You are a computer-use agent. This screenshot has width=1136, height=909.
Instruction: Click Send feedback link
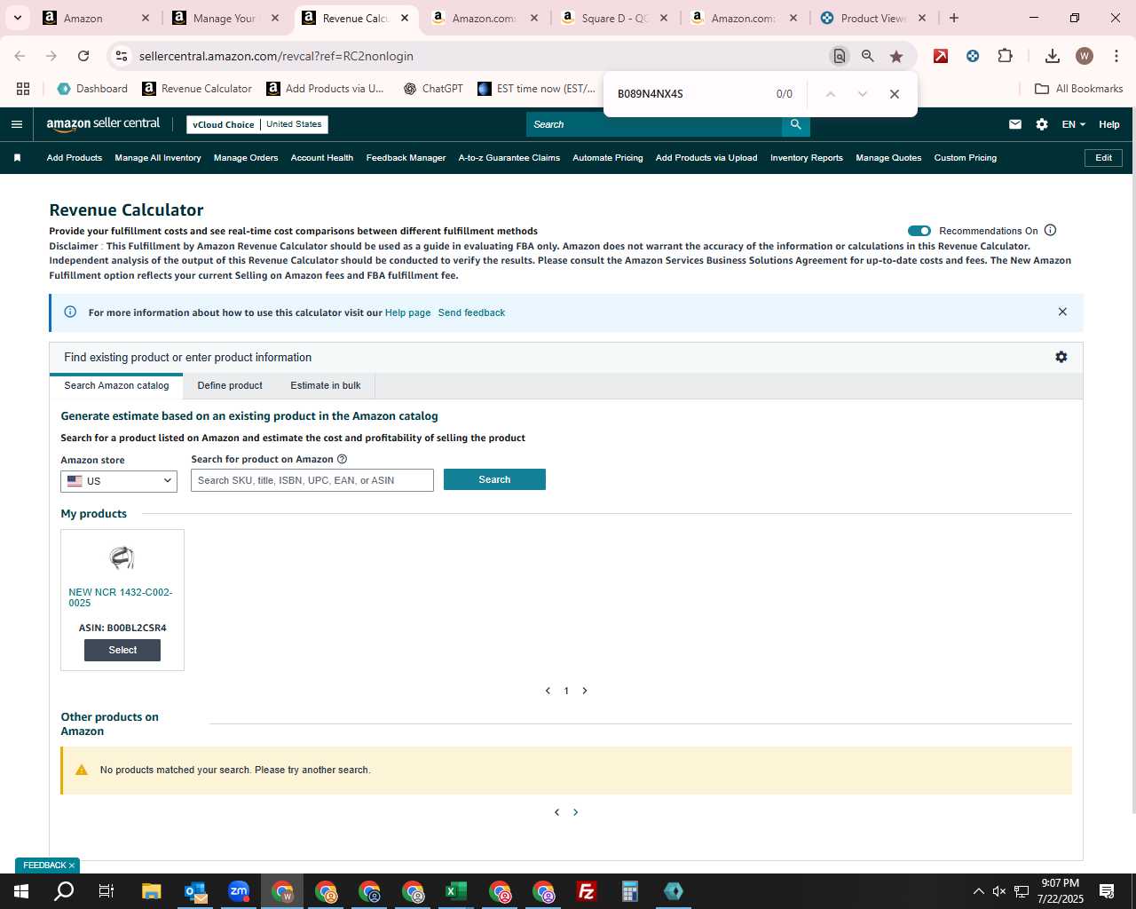tap(471, 312)
